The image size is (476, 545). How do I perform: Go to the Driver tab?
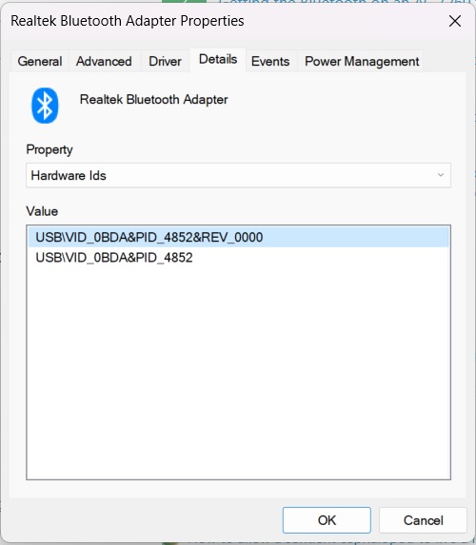(x=165, y=62)
